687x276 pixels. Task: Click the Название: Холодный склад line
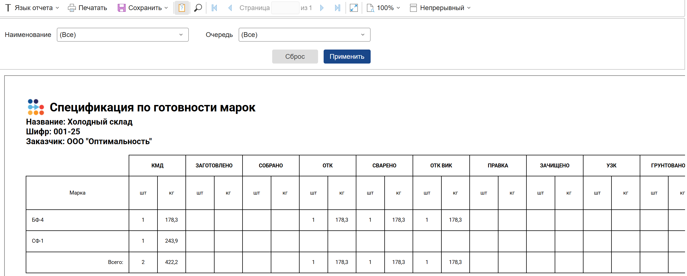(x=79, y=122)
